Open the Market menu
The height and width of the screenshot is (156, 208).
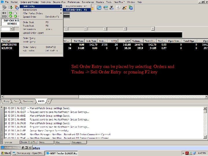coord(14,2)
